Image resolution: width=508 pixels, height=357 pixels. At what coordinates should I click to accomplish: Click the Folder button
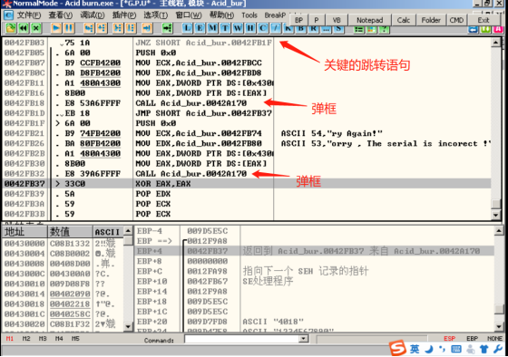point(431,20)
